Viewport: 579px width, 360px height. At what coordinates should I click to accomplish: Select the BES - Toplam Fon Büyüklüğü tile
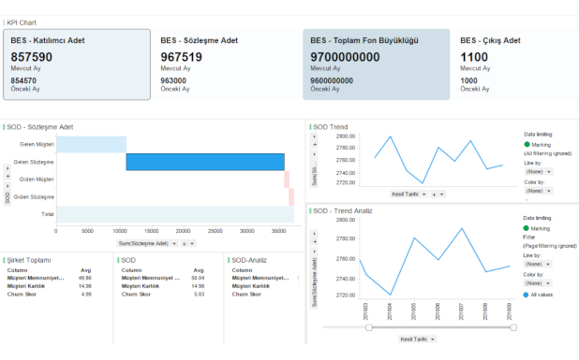tap(377, 65)
